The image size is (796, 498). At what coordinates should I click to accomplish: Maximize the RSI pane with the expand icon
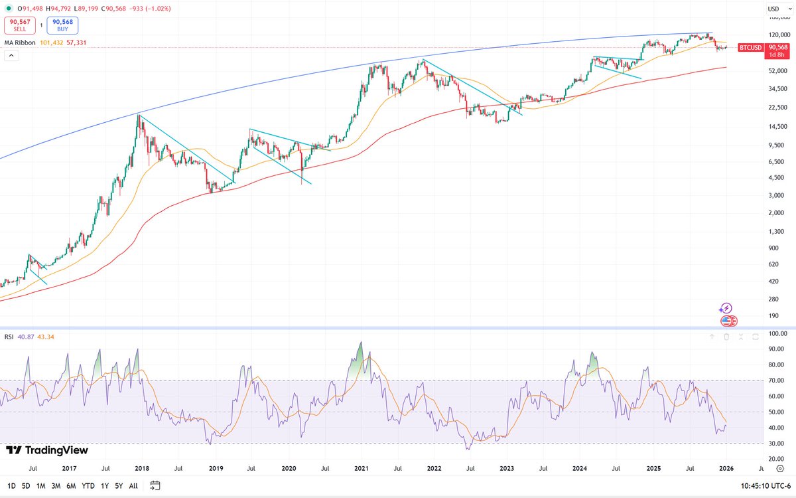pyautogui.click(x=756, y=337)
